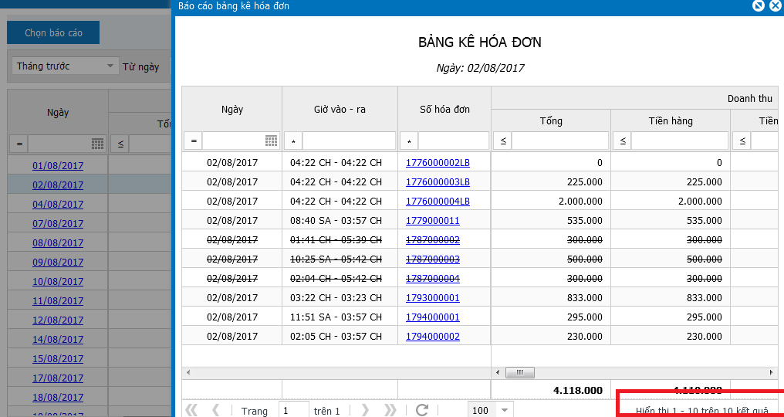Image resolution: width=784 pixels, height=417 pixels.
Task: Focus the Tiền hàng filter text box
Action: (x=680, y=141)
